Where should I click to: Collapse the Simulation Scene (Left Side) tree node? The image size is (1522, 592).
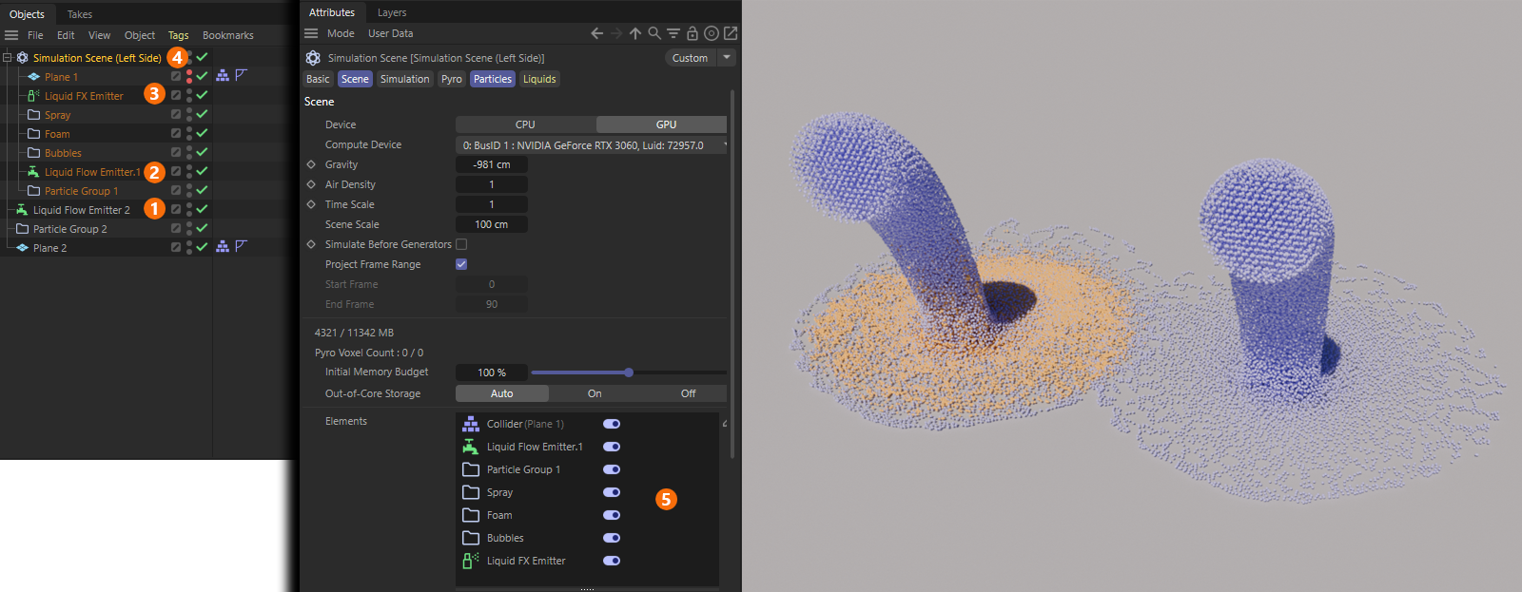(8, 57)
